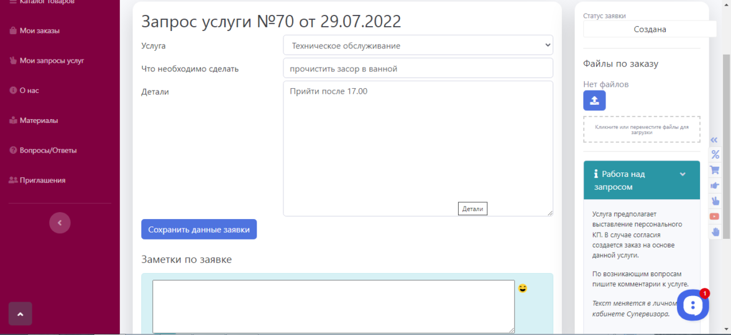Click the percent discount icon in side strip
The image size is (731, 335).
715,155
